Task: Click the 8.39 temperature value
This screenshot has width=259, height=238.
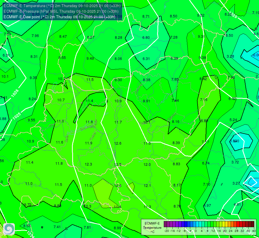Action: [176, 143]
